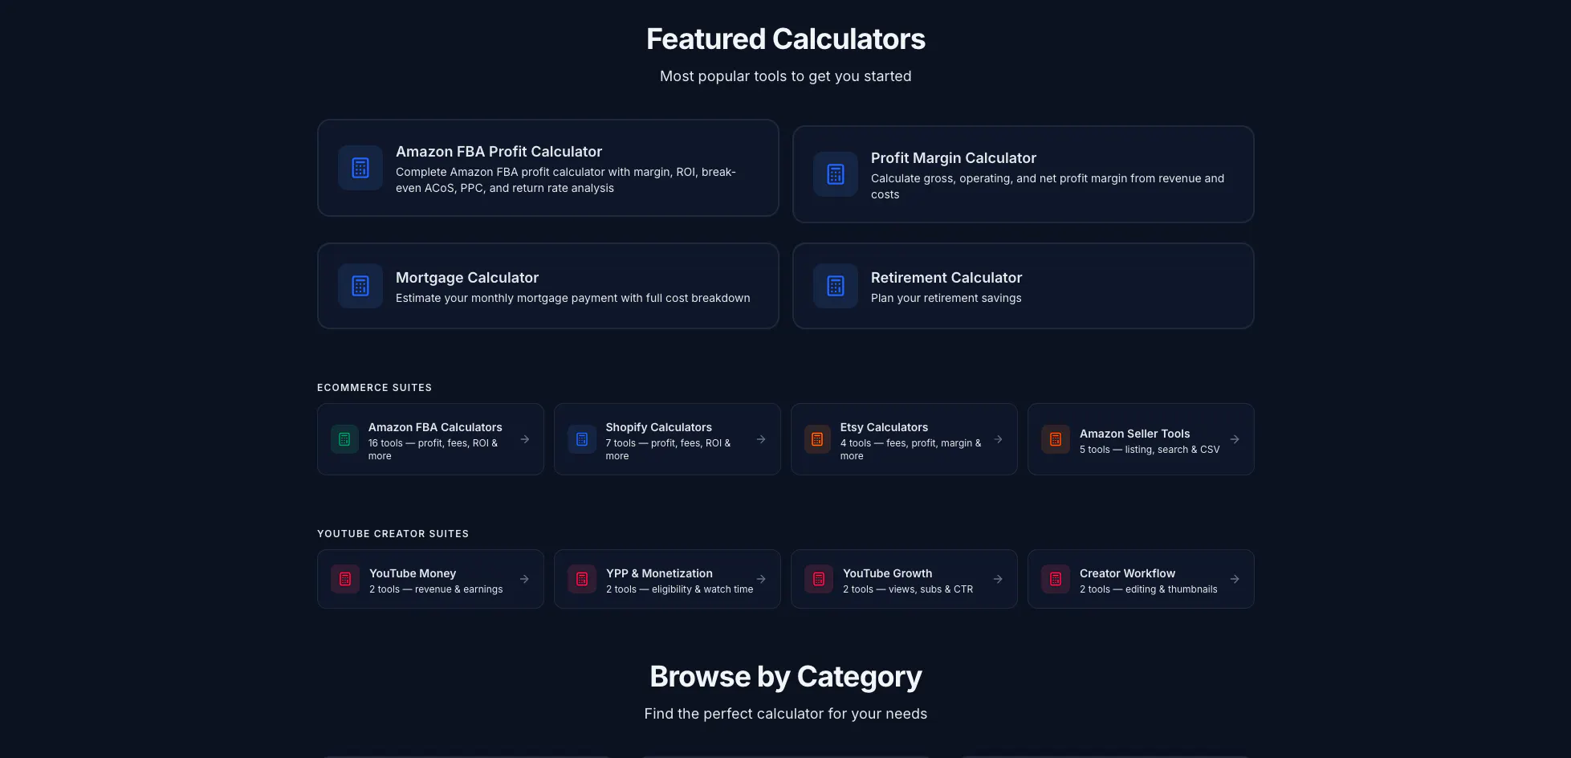This screenshot has height=758, width=1571.
Task: Click the Profit Margin Calculator blue icon
Action: 836,174
